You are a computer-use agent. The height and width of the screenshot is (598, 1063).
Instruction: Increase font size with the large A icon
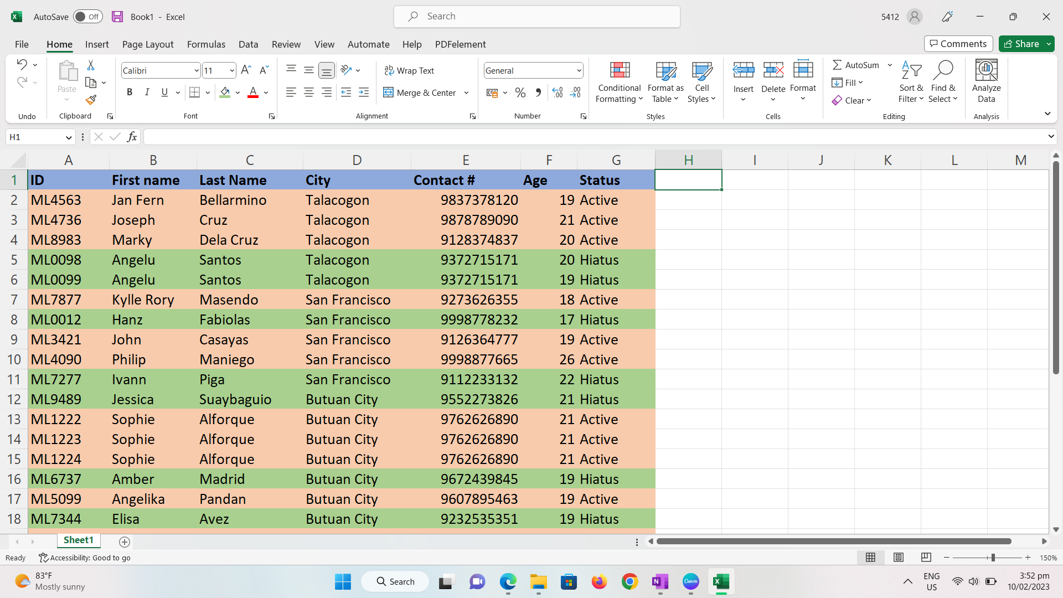[246, 70]
